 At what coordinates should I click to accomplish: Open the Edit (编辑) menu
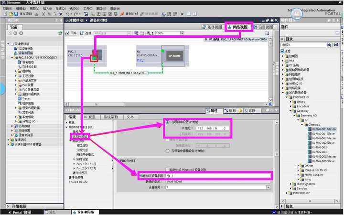point(21,9)
